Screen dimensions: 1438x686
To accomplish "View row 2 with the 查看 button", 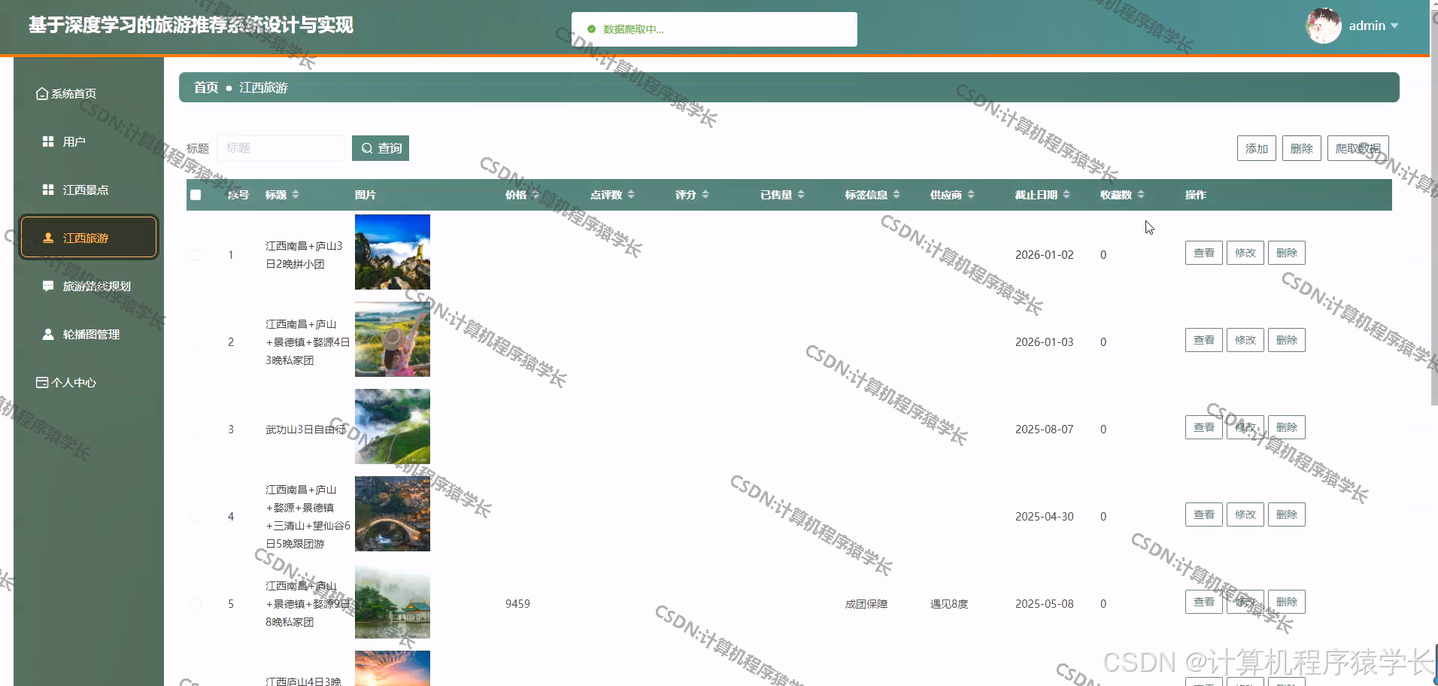I will point(1203,340).
